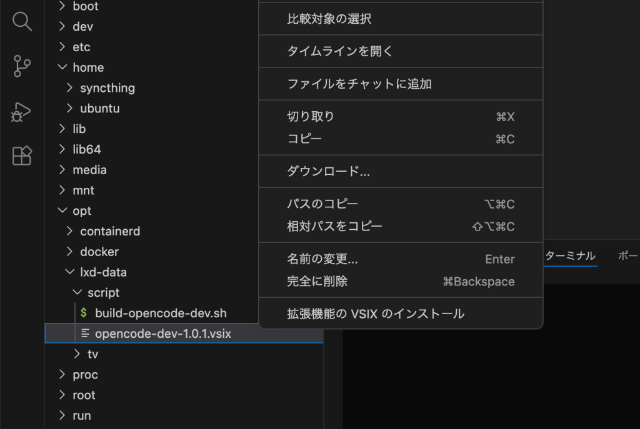Click the build-opencode-dev.sh shell file icon
This screenshot has height=429, width=640.
84,313
